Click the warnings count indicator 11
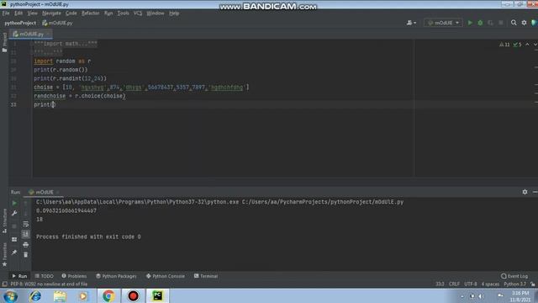Viewport: 538px width, 303px height. [504, 45]
